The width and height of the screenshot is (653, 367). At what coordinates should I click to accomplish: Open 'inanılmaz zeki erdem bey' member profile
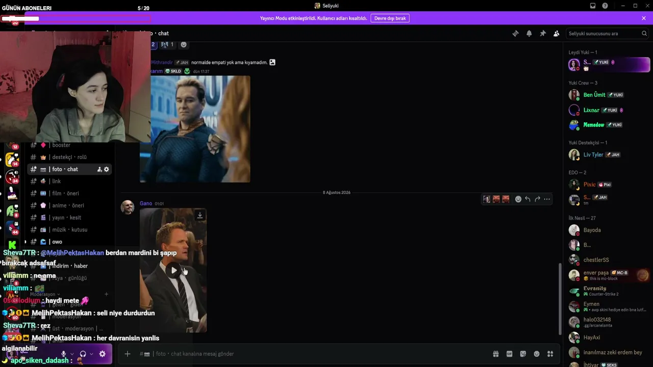point(608,352)
